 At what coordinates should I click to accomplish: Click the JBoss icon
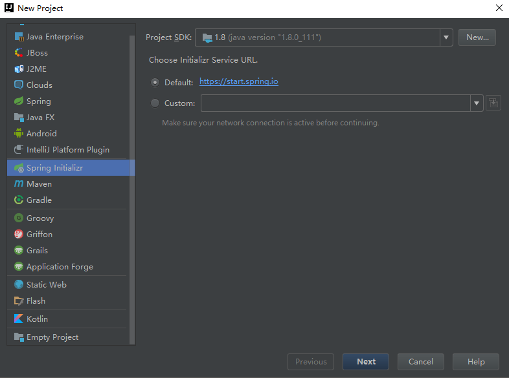(19, 53)
